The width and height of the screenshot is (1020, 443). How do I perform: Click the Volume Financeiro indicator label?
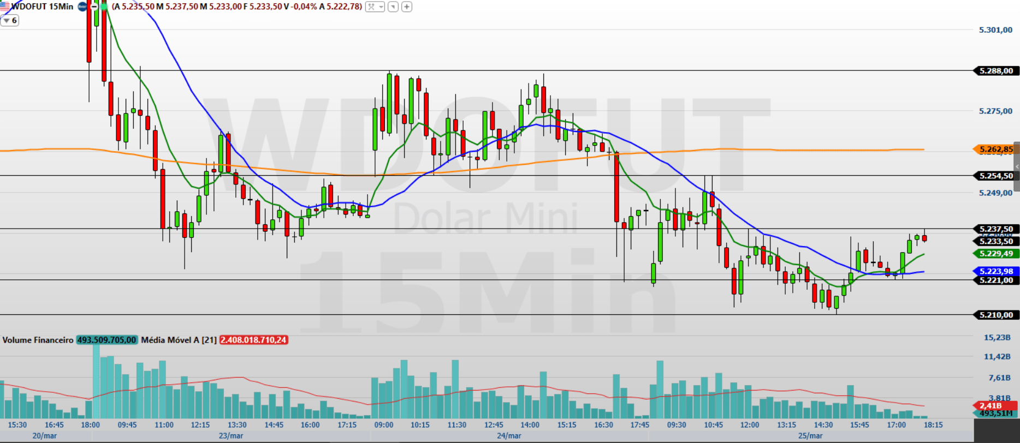[38, 340]
